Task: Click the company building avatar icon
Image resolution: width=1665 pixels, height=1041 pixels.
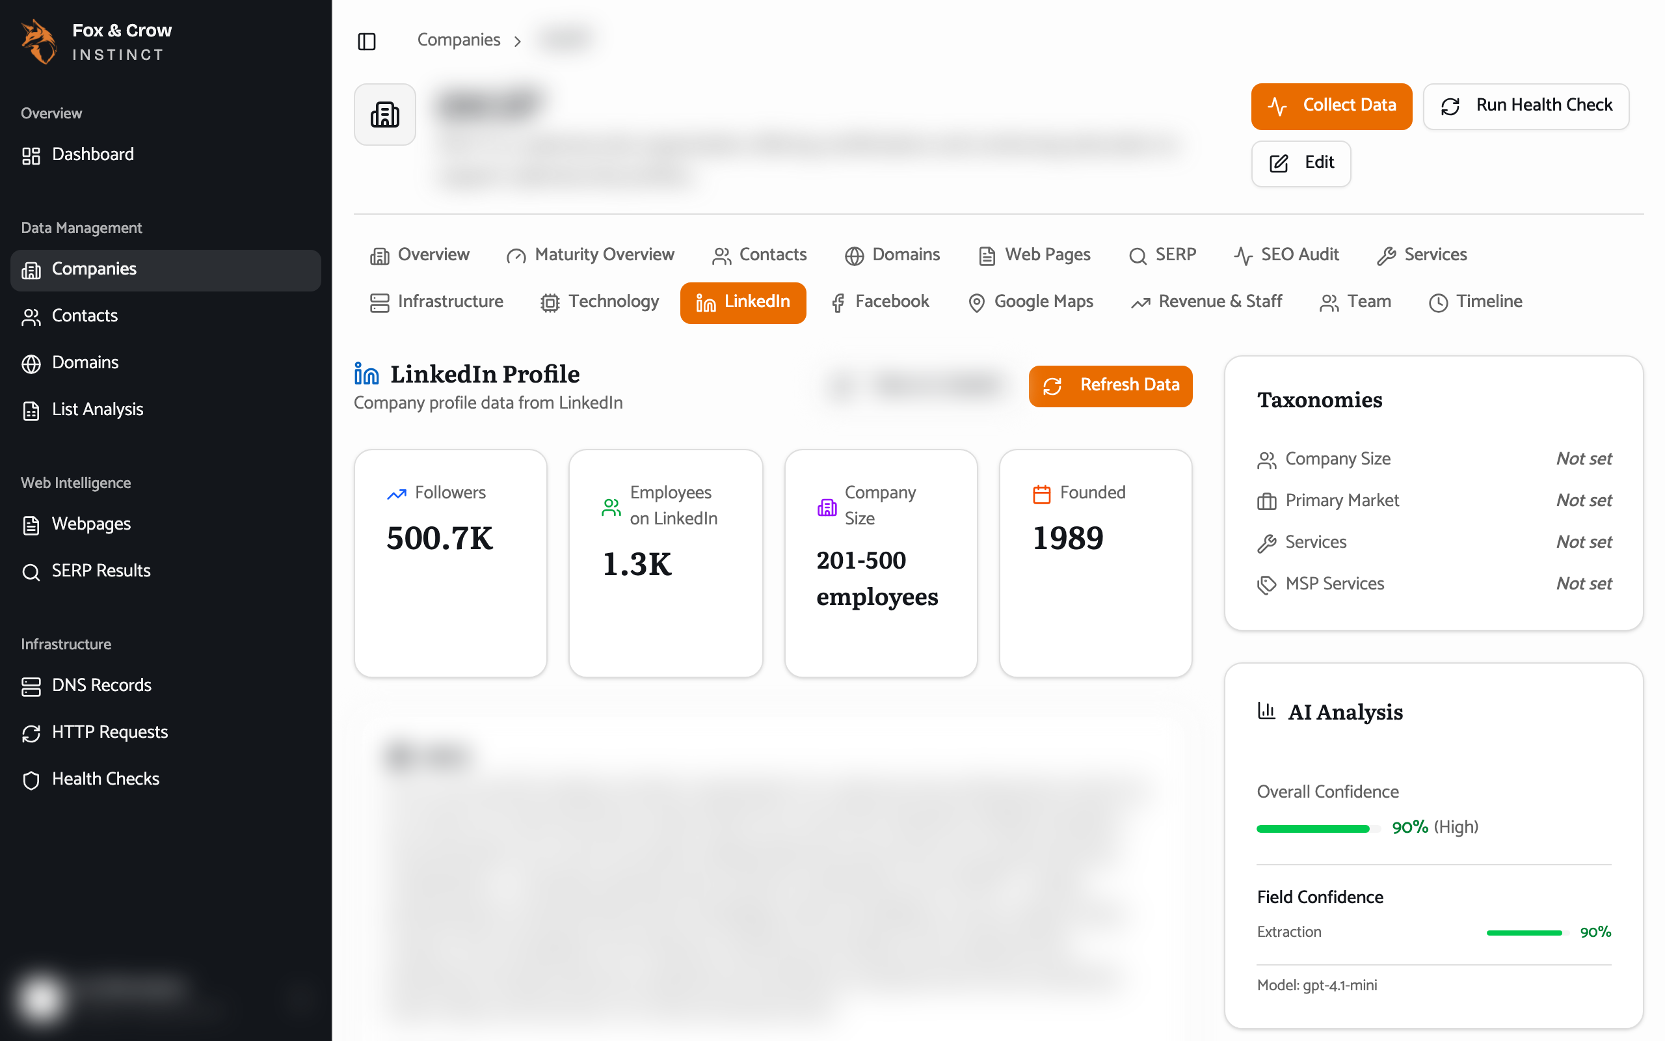Action: click(x=384, y=115)
